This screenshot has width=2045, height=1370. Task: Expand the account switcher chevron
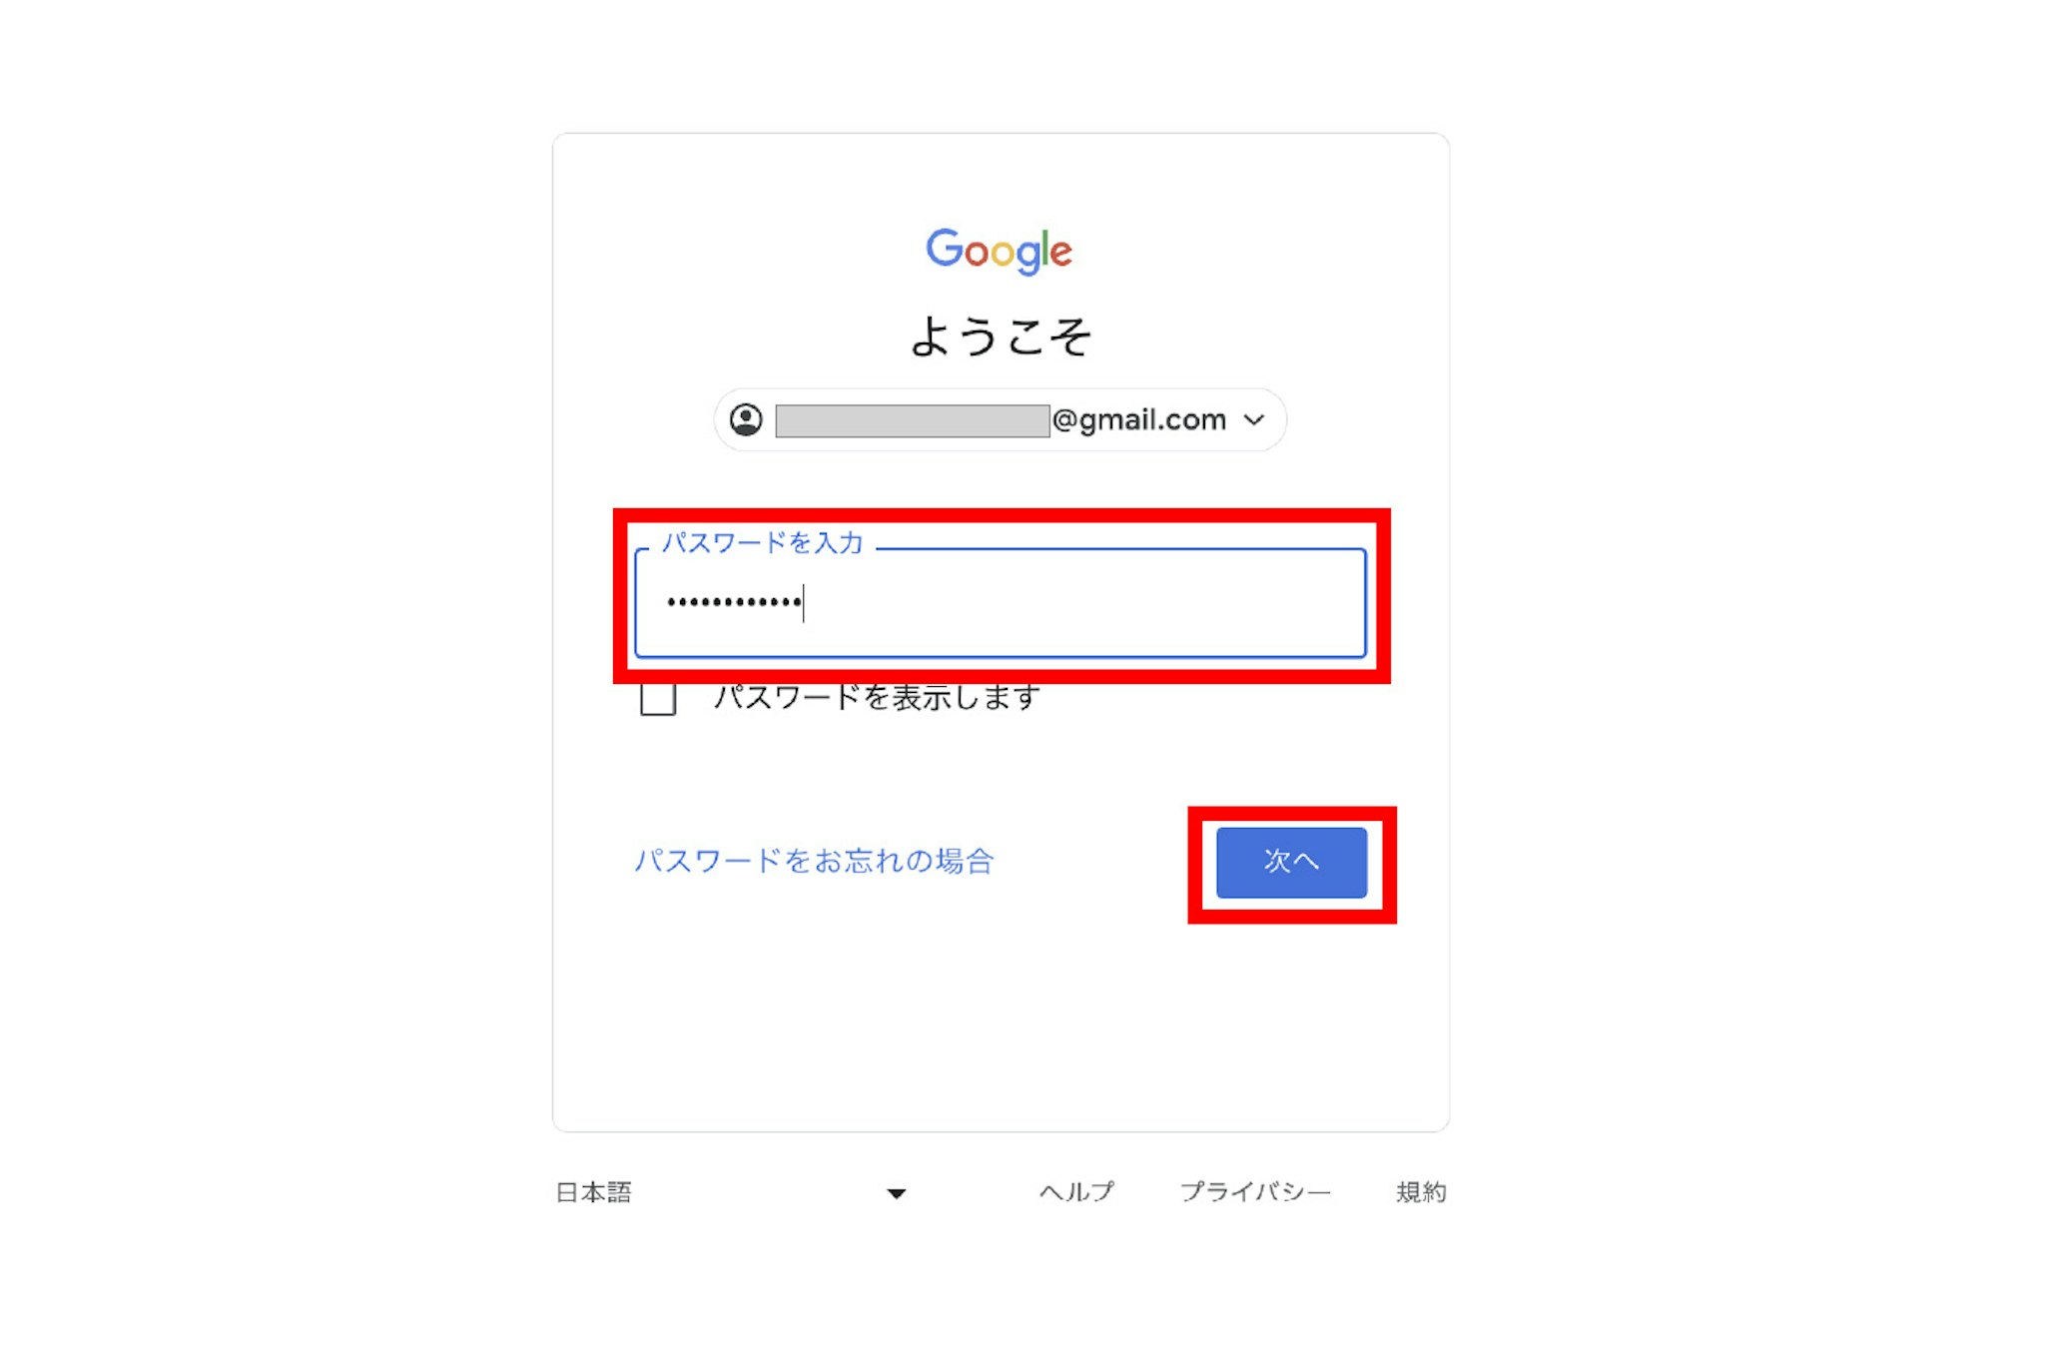(x=1254, y=419)
